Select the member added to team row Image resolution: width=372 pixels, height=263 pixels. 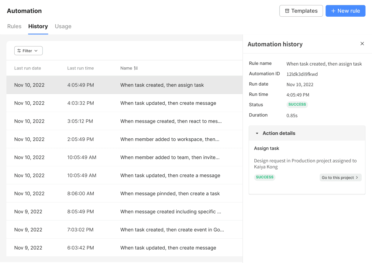click(124, 157)
